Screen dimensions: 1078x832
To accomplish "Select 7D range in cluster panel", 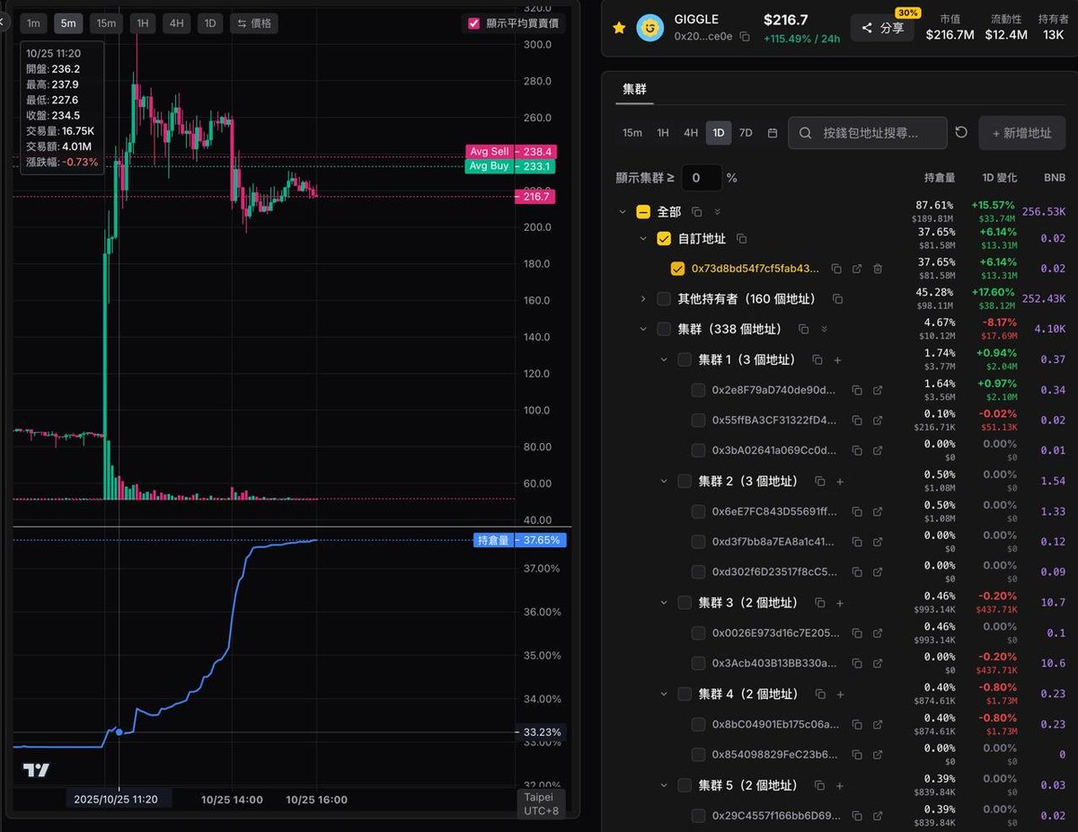I will pos(746,133).
